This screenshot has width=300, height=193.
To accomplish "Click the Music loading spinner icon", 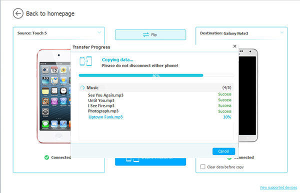I will (82, 88).
